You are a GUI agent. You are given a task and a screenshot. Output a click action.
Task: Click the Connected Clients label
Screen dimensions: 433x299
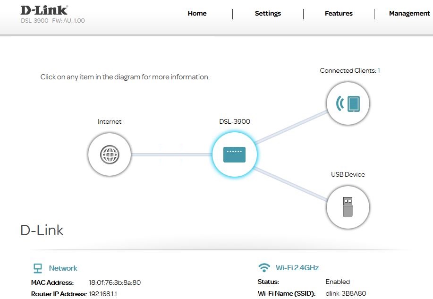coord(348,70)
